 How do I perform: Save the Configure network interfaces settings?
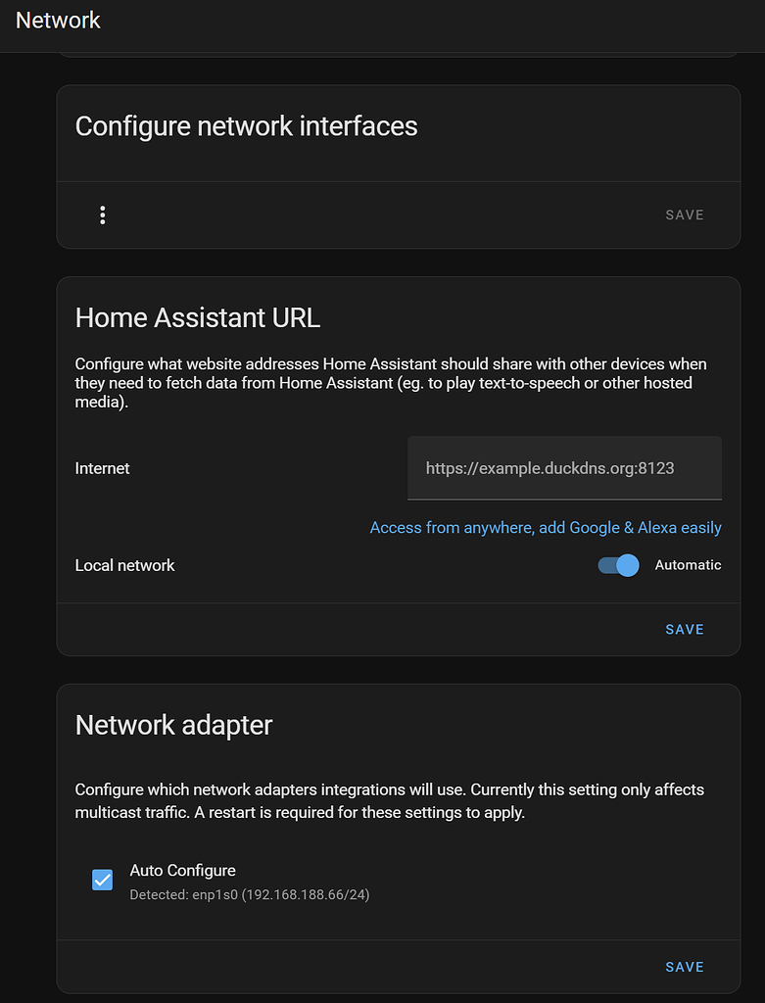coord(684,215)
